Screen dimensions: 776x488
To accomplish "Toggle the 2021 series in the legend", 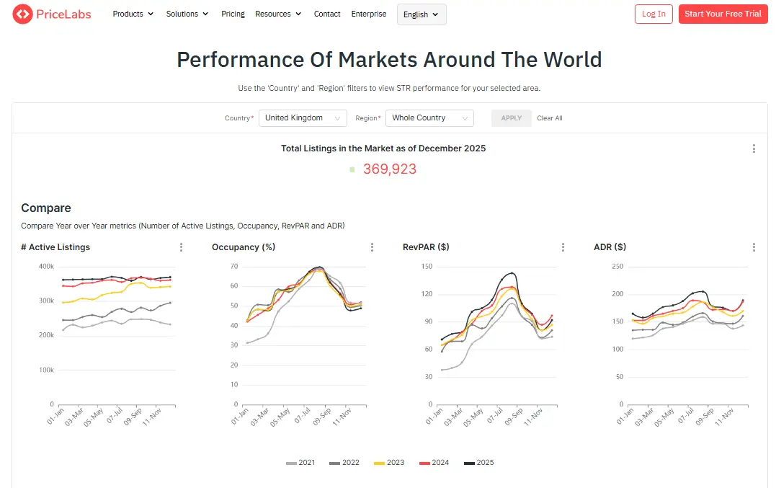I will [x=302, y=462].
